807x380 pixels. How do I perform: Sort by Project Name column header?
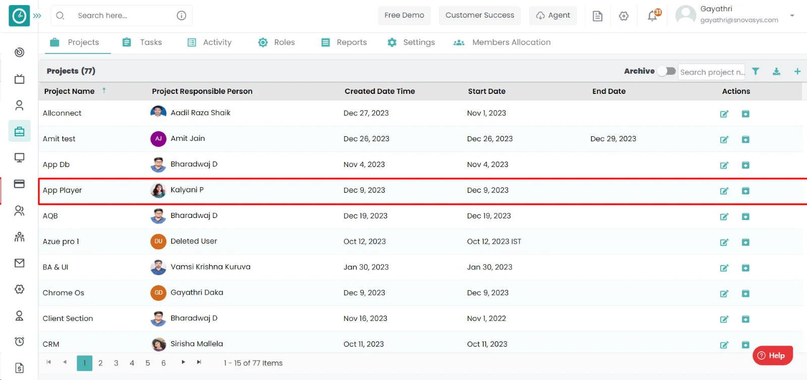[x=70, y=91]
